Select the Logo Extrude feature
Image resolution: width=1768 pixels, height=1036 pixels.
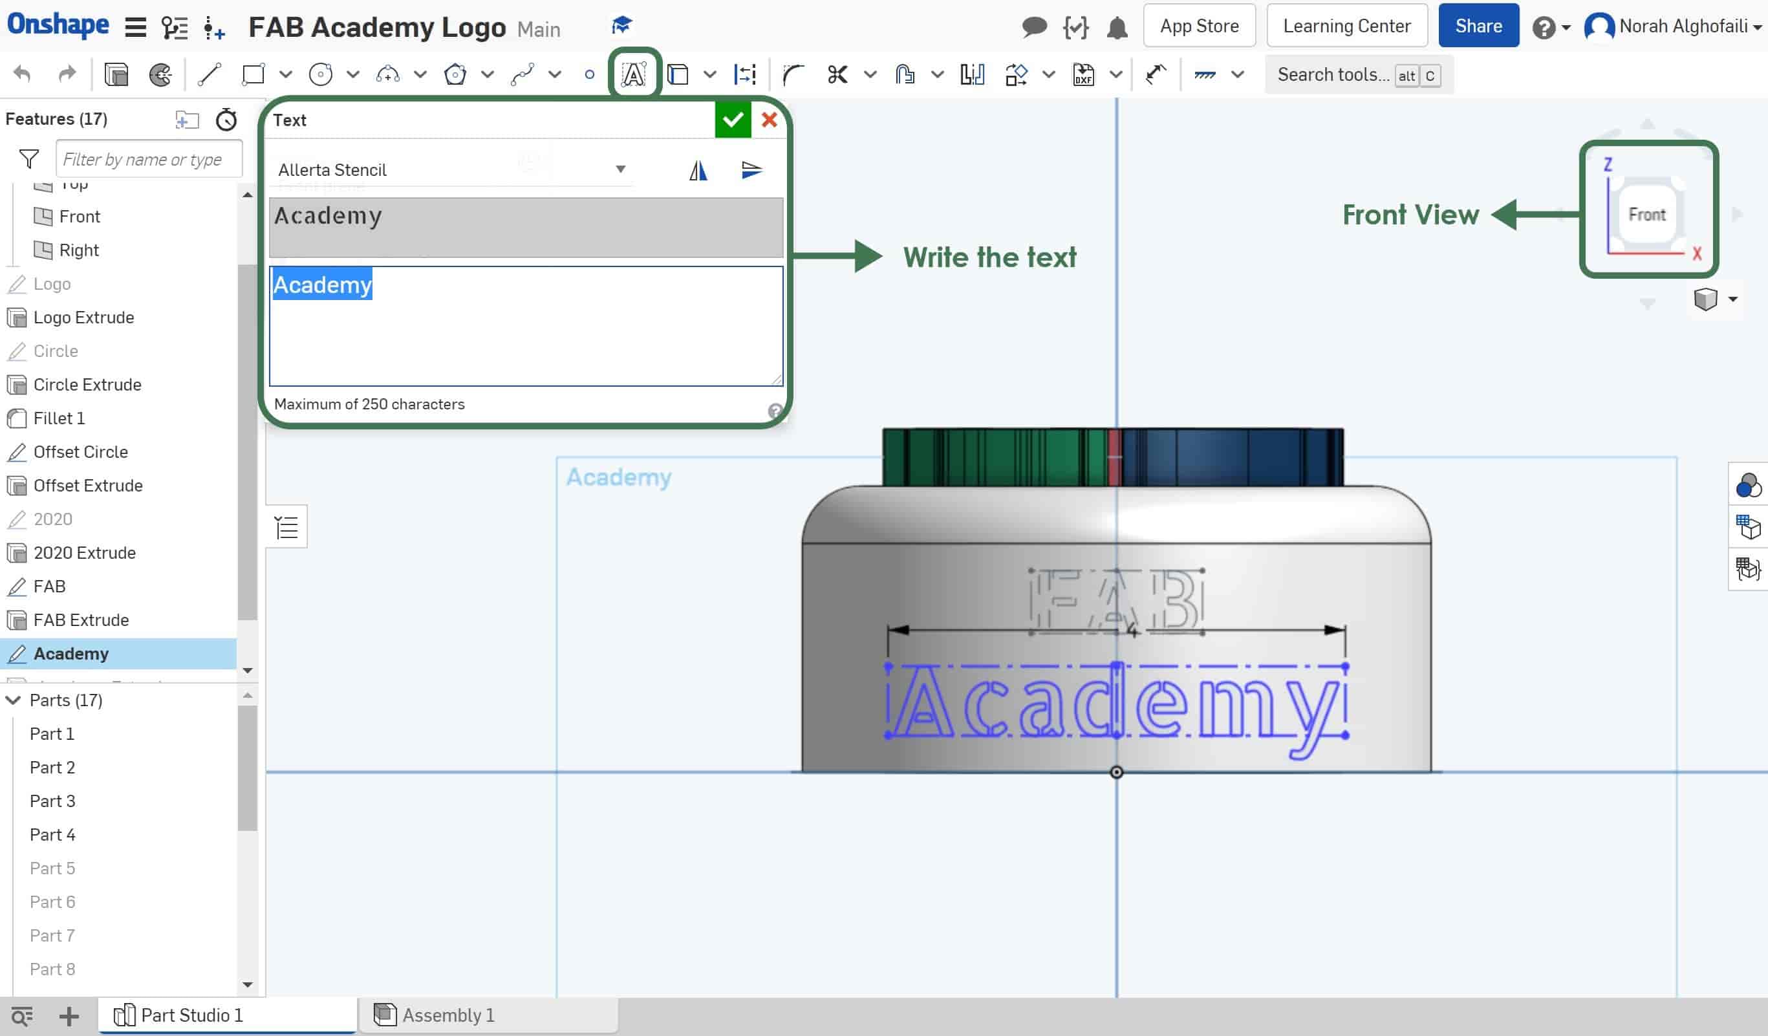[x=83, y=317]
